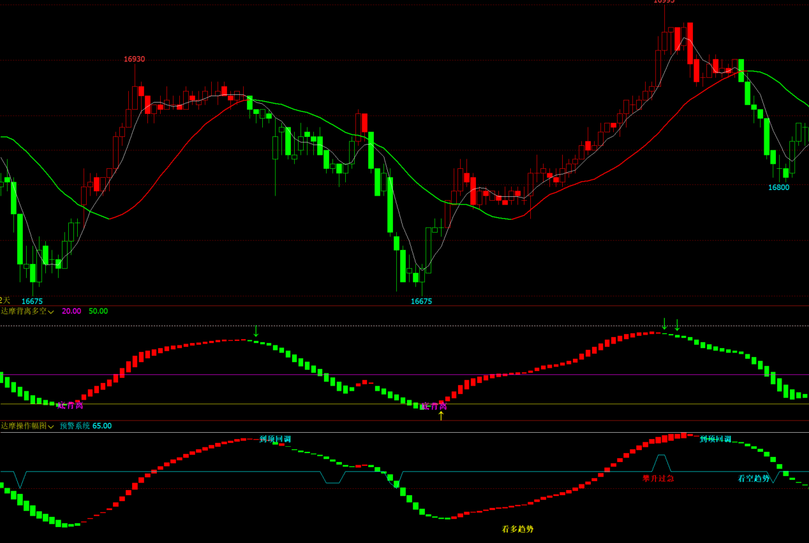809x543 pixels.
Task: Click the 达摩背离多空 indicator title
Action: pyautogui.click(x=24, y=311)
